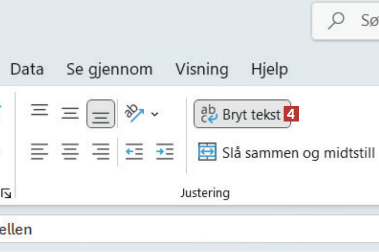Image resolution: width=379 pixels, height=252 pixels.
Task: Center the text horizontally
Action: click(70, 152)
